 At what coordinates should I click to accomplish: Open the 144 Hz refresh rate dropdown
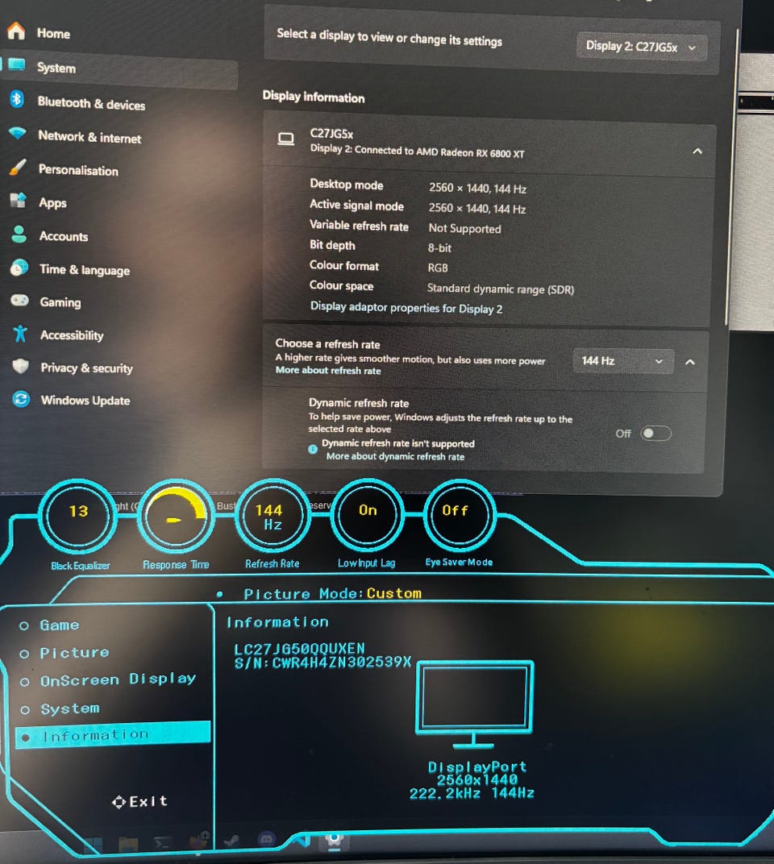point(623,361)
